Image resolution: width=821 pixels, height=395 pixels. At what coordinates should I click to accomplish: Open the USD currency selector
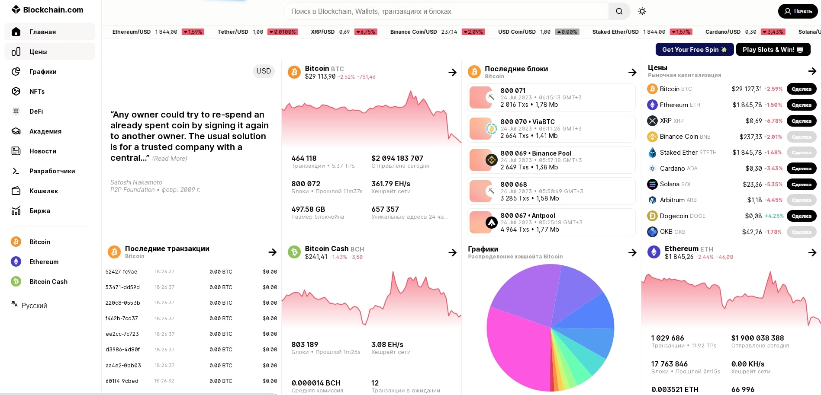(x=264, y=71)
